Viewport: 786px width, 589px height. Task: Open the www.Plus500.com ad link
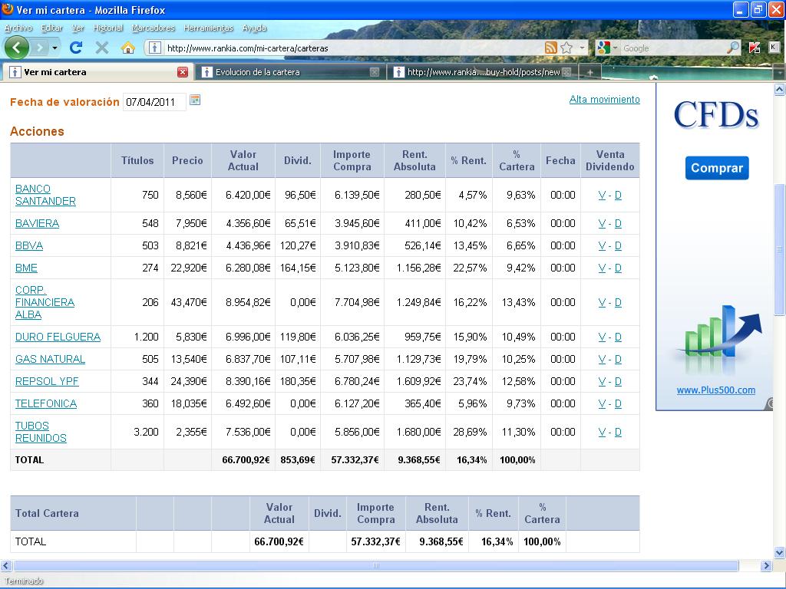[716, 390]
